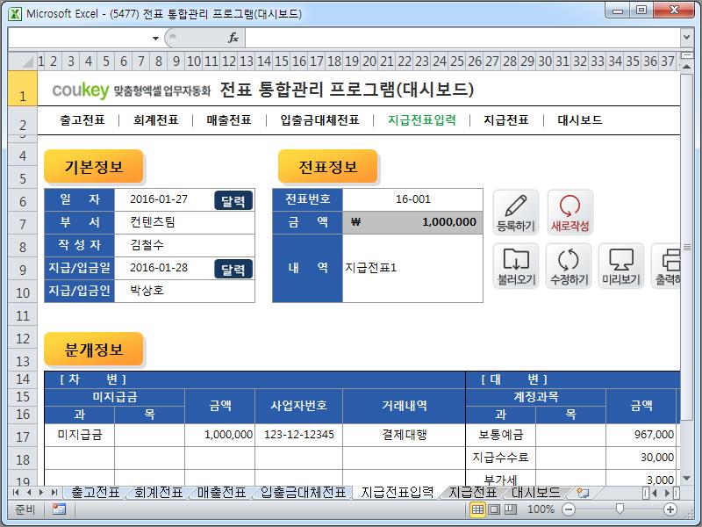Click the 100% zoom level indicator
The image size is (702, 527).
click(x=541, y=509)
